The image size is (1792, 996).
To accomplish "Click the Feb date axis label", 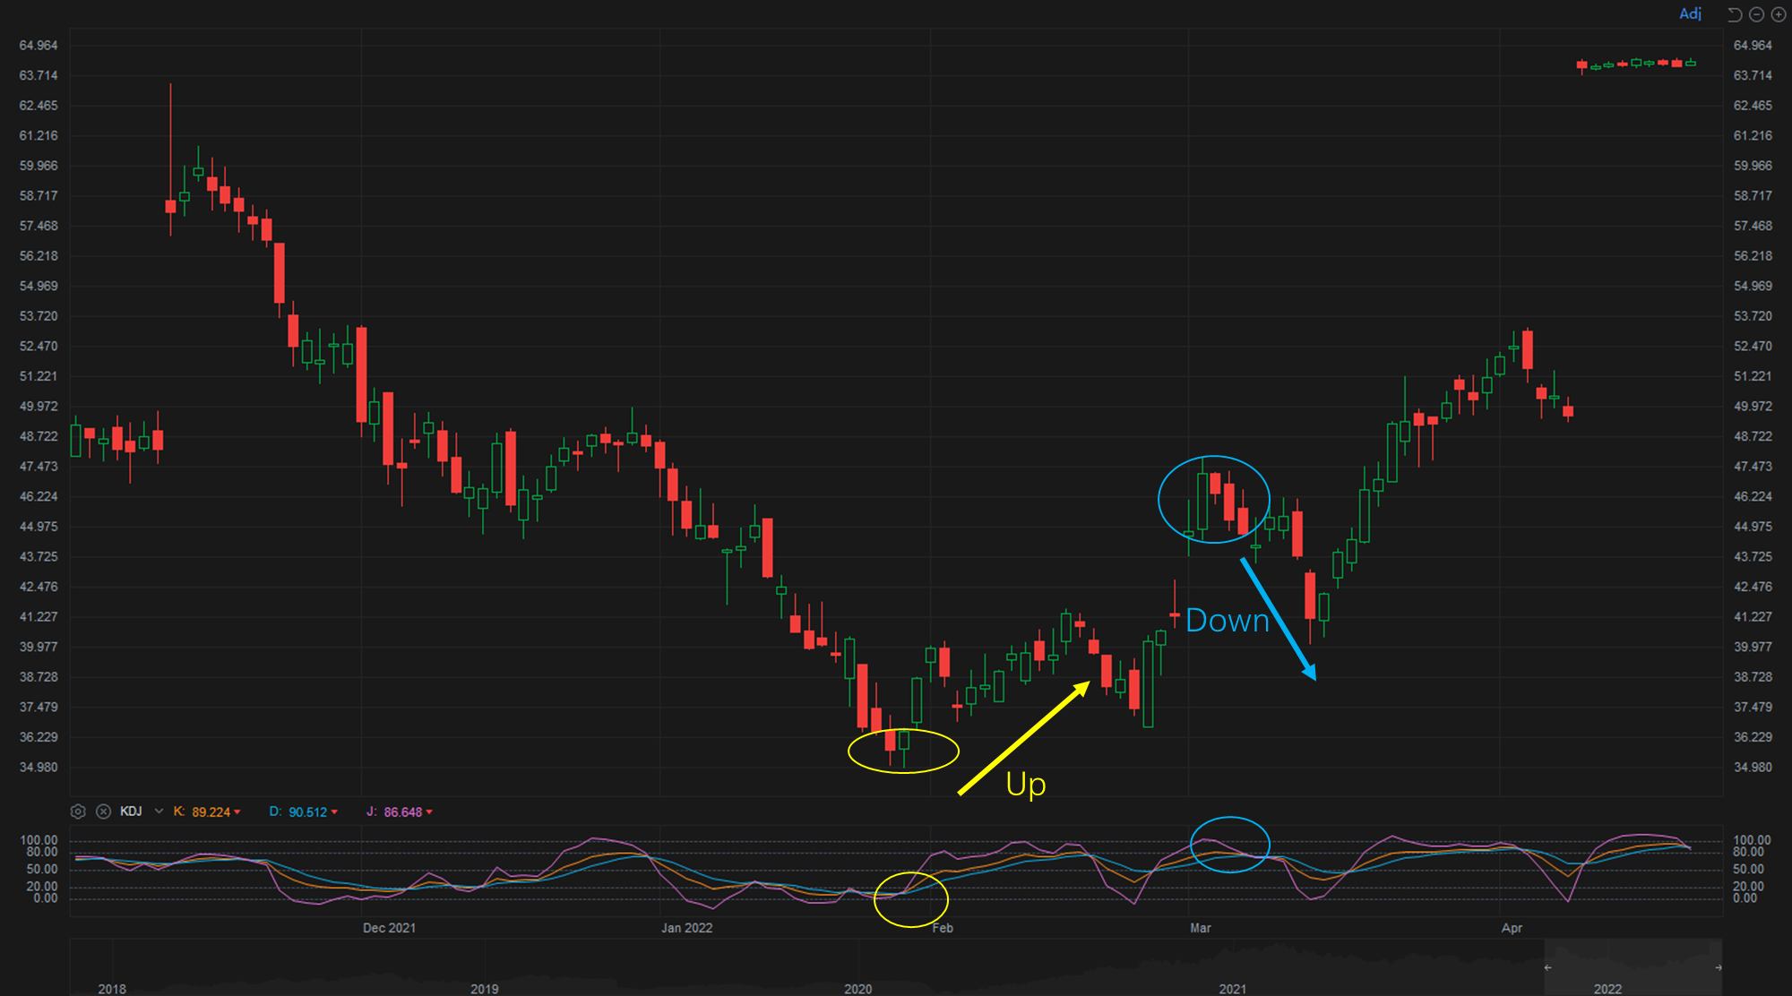I will pyautogui.click(x=943, y=928).
